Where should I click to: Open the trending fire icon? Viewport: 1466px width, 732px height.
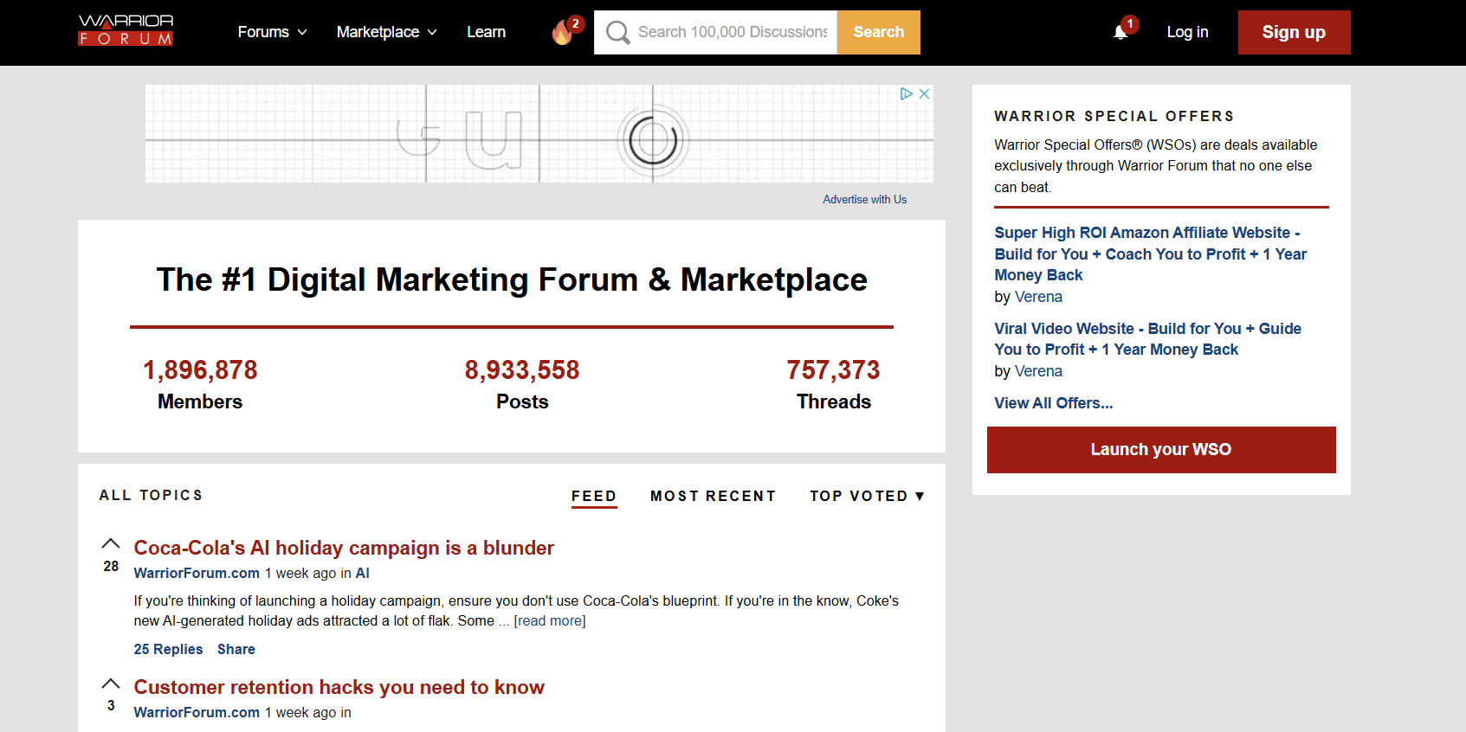(563, 33)
